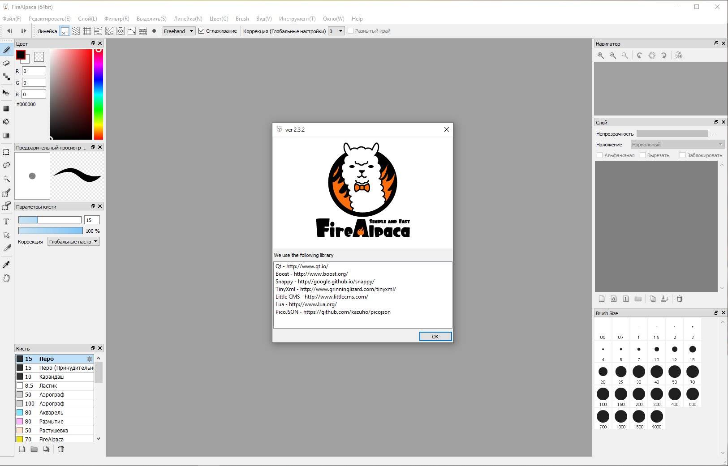The width and height of the screenshot is (728, 466).
Task: Close the ver 2.3.2 dialog
Action: 446,129
